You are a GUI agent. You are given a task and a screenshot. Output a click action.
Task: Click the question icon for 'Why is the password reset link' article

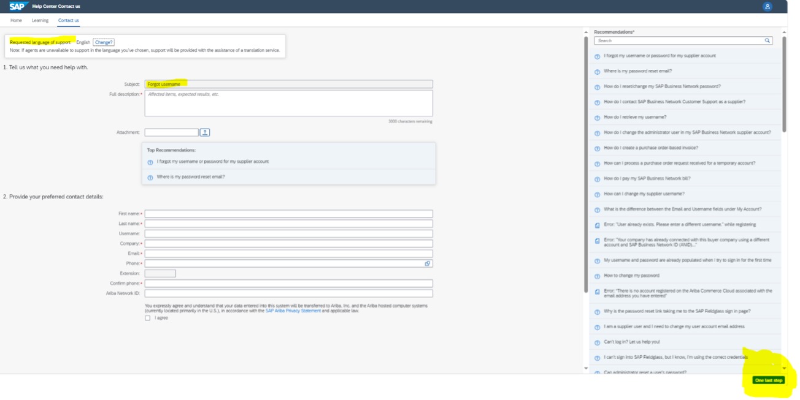598,312
